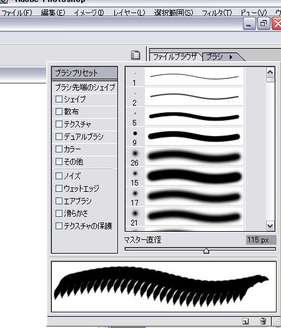Open ブラシ先端のシェイプ settings
Viewport: 281px width, 328px height.
click(84, 87)
